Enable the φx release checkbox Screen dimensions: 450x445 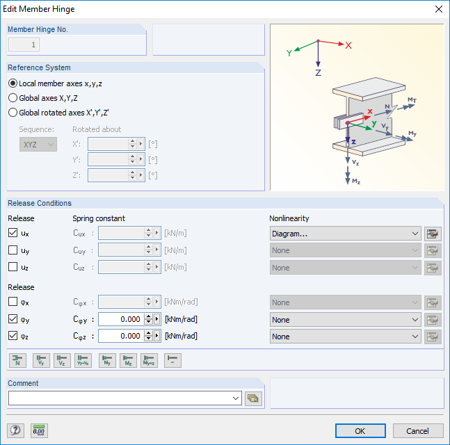13,302
